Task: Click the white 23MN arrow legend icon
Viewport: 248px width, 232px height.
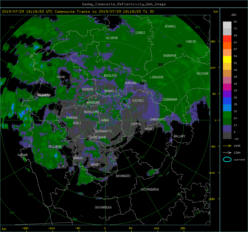Action: coord(227,153)
